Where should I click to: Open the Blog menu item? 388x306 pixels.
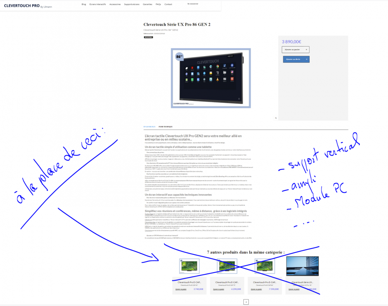point(84,4)
